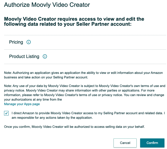This screenshot has height=149, width=167.
Task: Open the Manage your Apps page link
Action: click(22, 104)
